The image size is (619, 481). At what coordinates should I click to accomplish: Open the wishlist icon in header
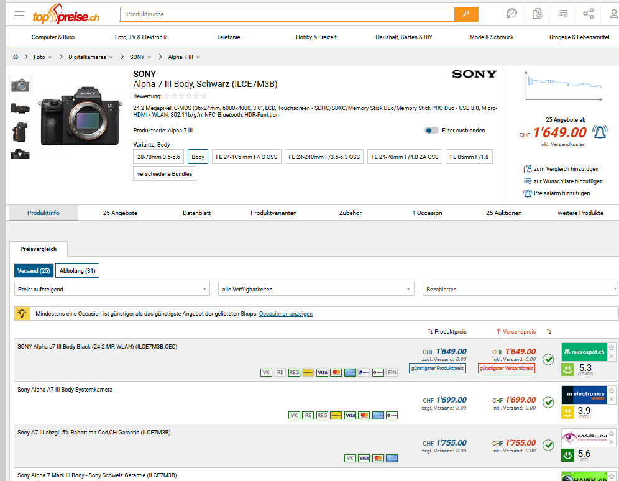coord(562,14)
